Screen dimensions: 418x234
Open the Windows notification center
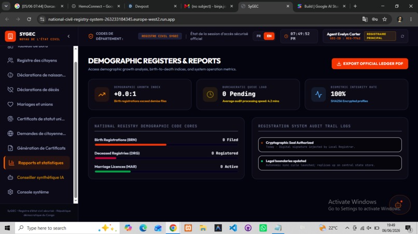(x=408, y=228)
